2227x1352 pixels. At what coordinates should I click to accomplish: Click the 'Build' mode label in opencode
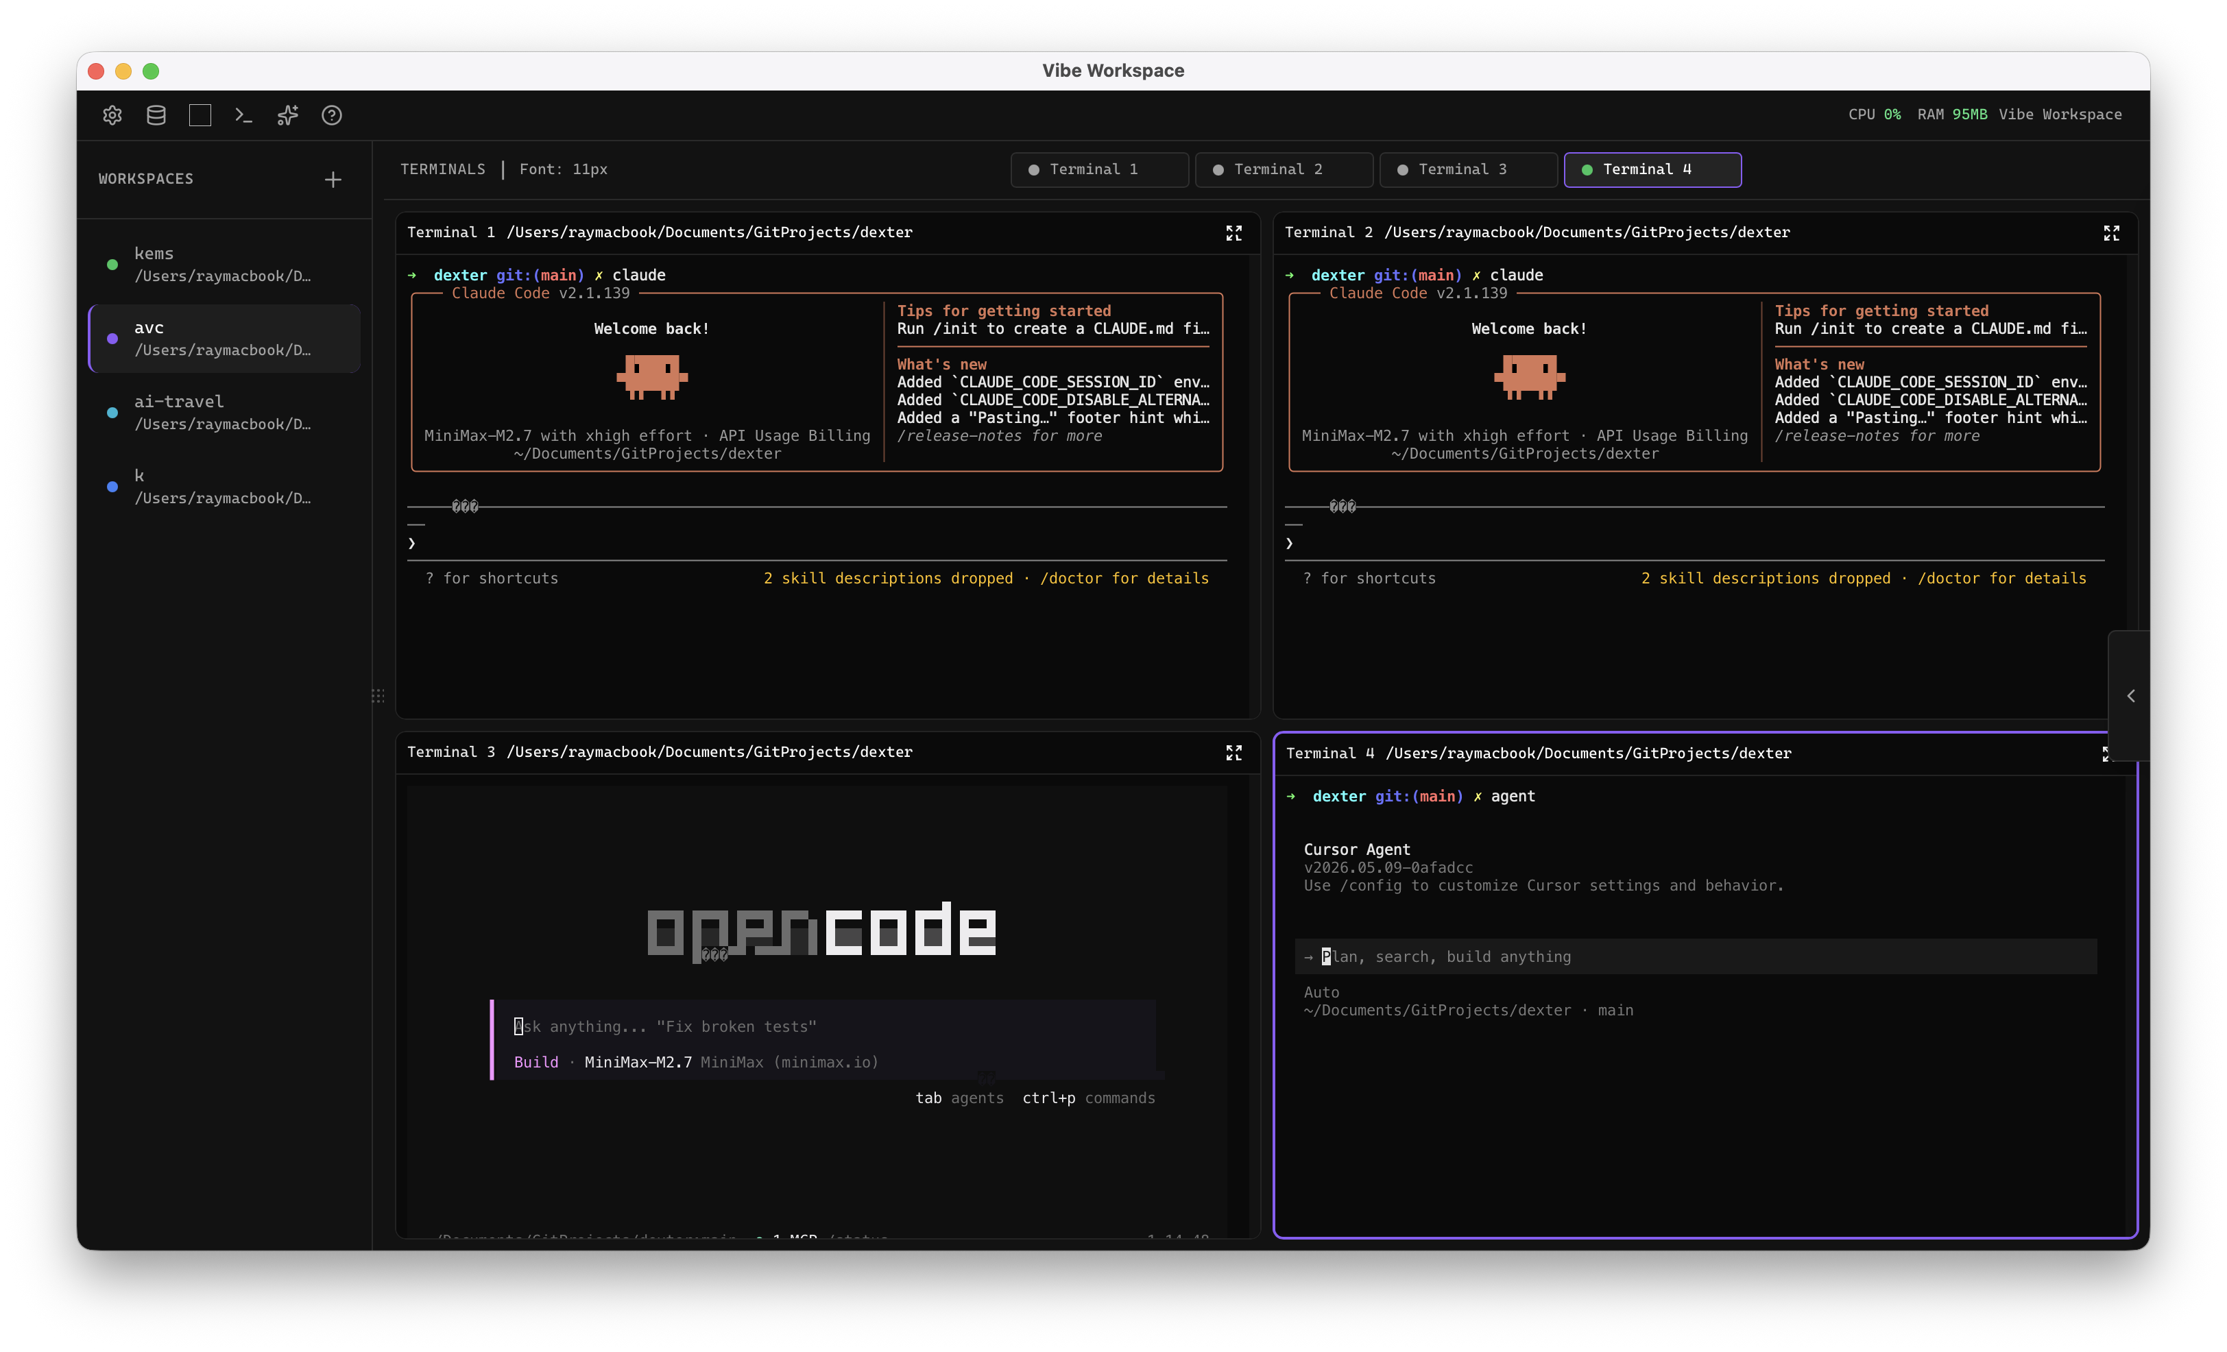click(536, 1062)
